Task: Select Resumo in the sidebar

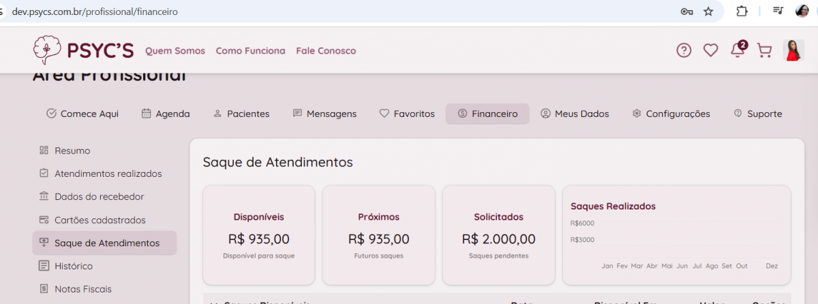Action: click(x=72, y=150)
